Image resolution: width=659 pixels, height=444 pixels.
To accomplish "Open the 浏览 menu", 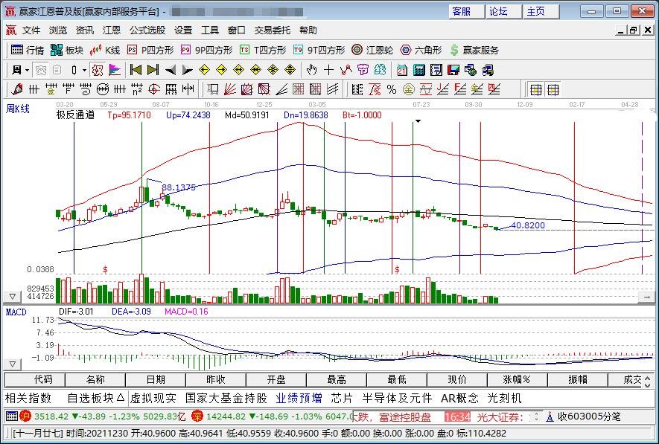I will (x=58, y=30).
